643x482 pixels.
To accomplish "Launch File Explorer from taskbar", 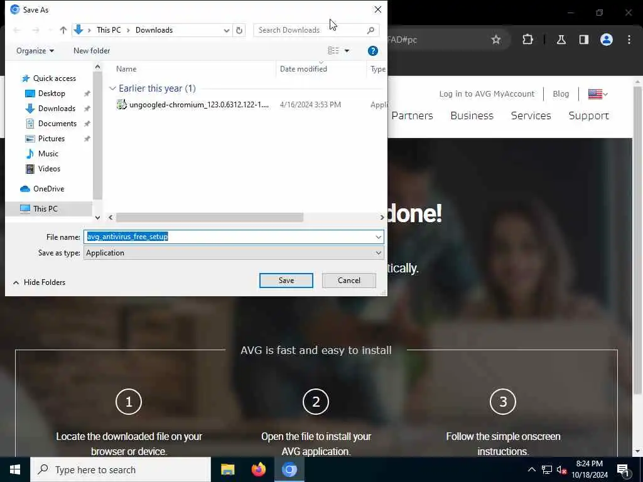I will click(227, 469).
